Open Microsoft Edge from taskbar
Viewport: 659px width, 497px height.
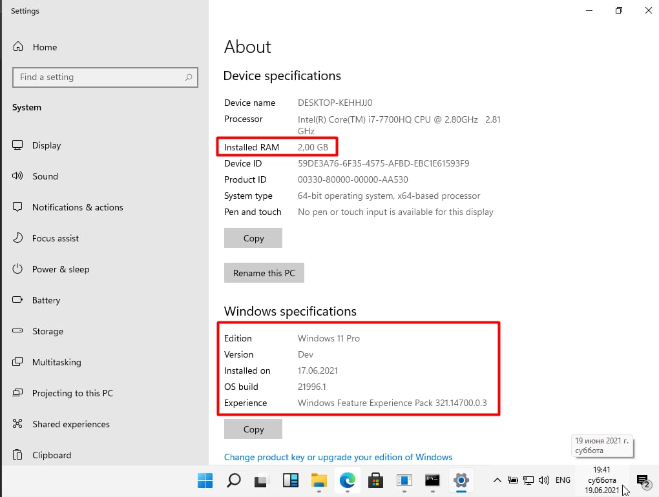(x=347, y=481)
